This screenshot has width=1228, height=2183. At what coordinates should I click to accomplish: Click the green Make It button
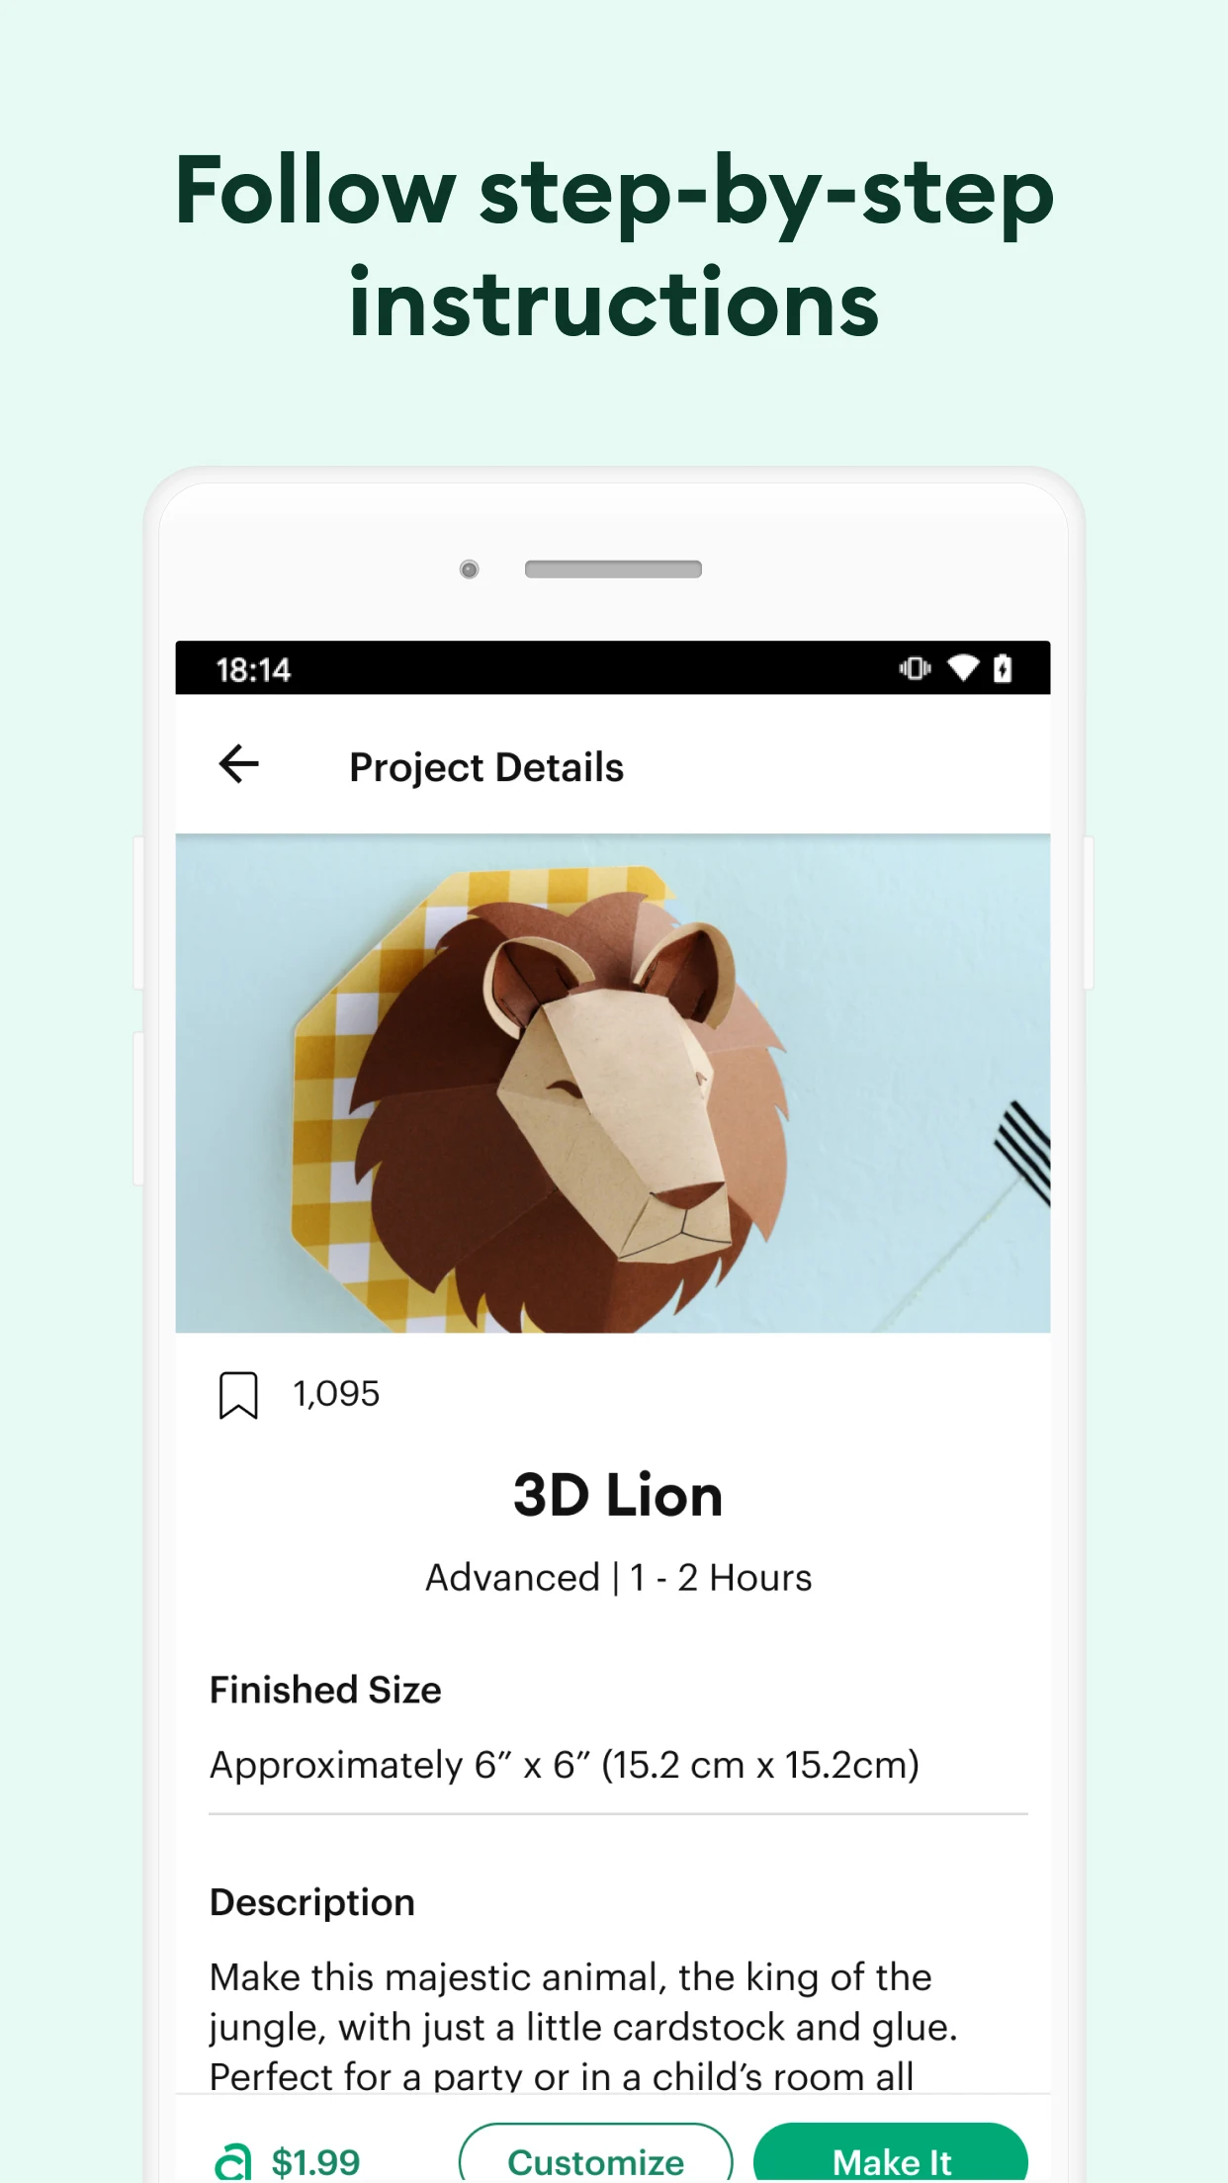tap(891, 2153)
